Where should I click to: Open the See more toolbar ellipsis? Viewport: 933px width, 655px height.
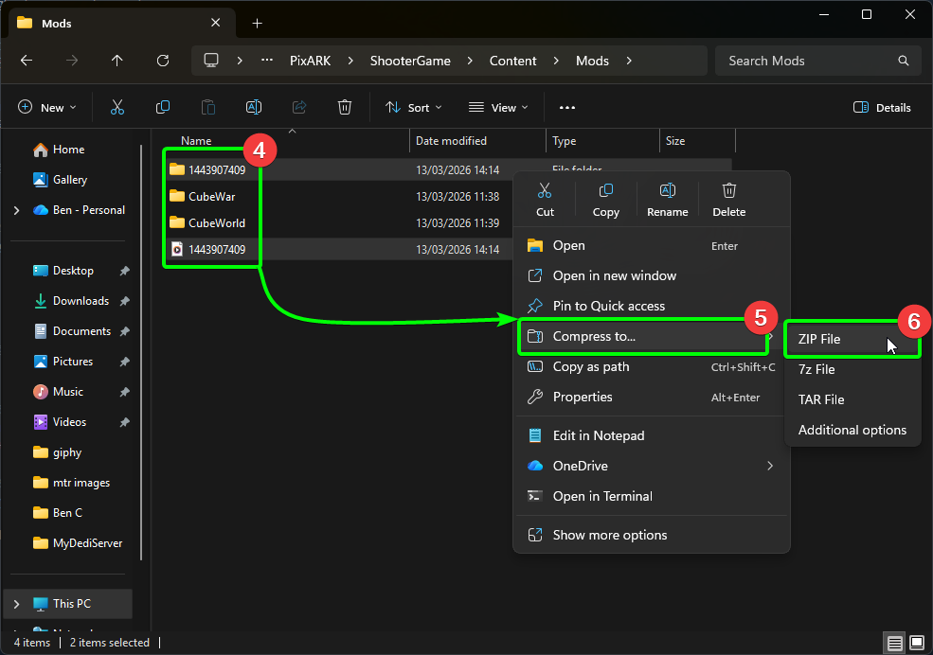(x=567, y=108)
